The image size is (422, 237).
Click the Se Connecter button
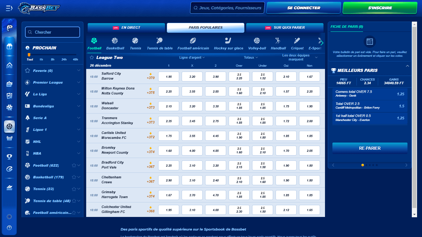(x=304, y=8)
